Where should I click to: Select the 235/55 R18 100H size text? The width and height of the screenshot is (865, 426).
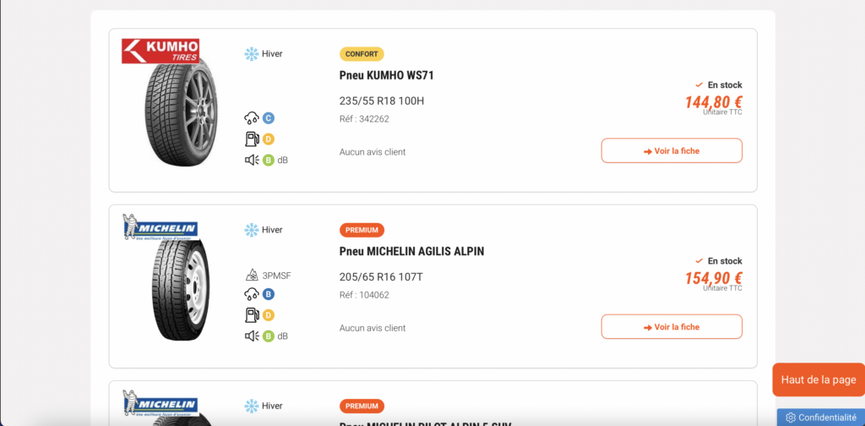(x=382, y=101)
